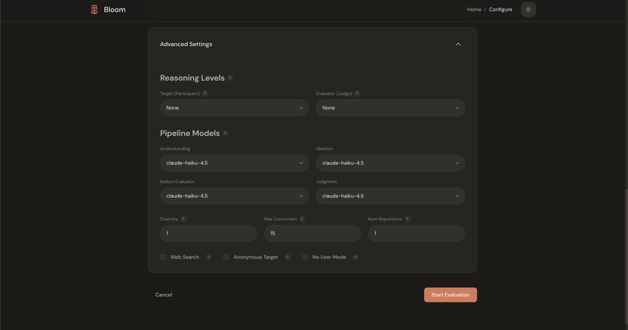Enable the Web Search checkbox
Screen dimensions: 628x330
[x=163, y=257]
